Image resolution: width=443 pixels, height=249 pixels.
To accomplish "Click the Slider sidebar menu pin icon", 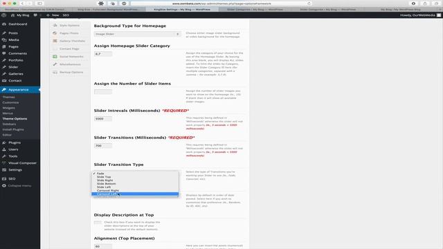I will (x=4, y=67).
